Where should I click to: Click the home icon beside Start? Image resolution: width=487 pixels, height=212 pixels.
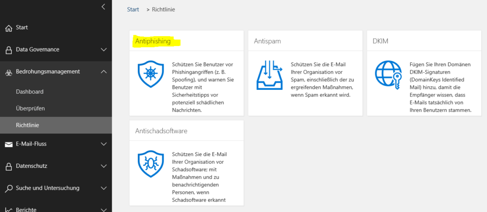pos(9,28)
